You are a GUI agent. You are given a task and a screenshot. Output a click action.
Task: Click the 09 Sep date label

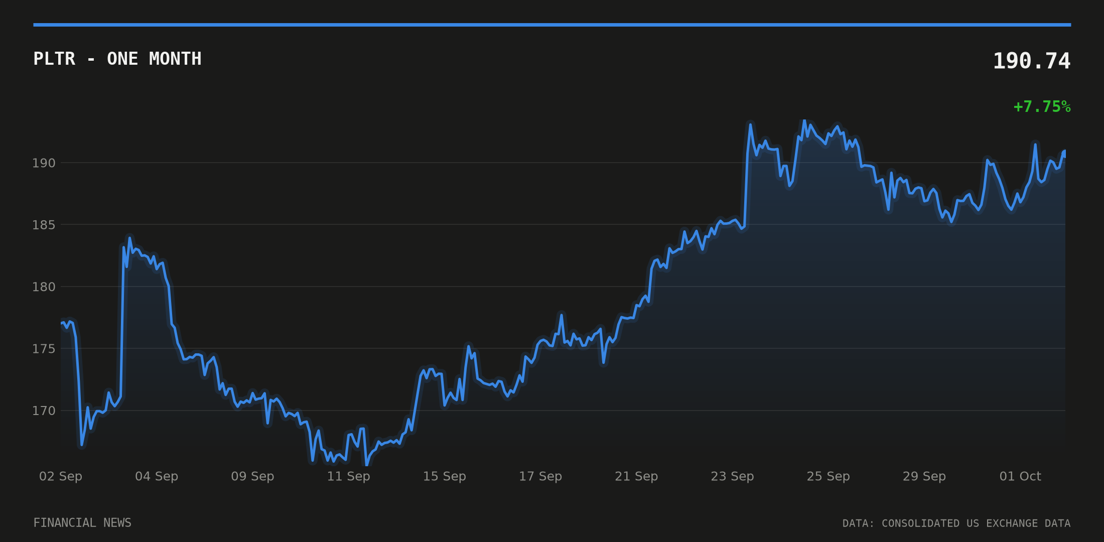(x=252, y=476)
